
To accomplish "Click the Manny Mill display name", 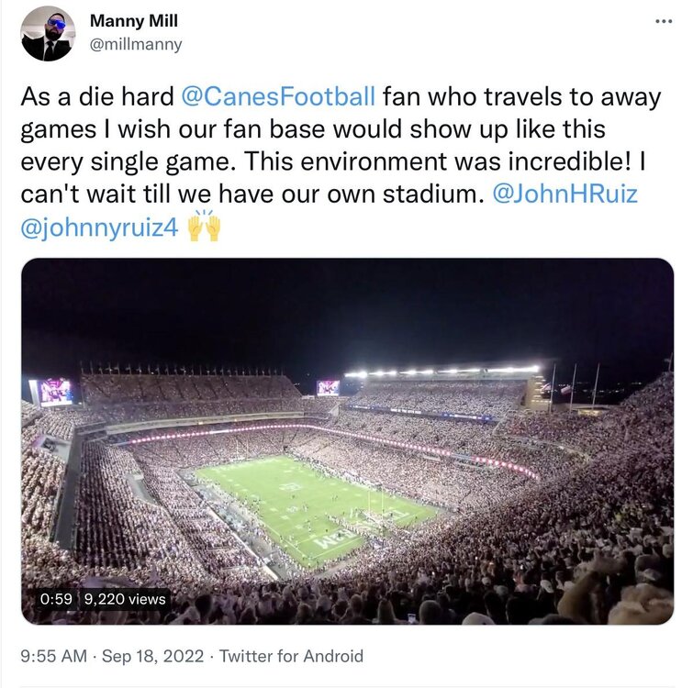I will (x=134, y=21).
